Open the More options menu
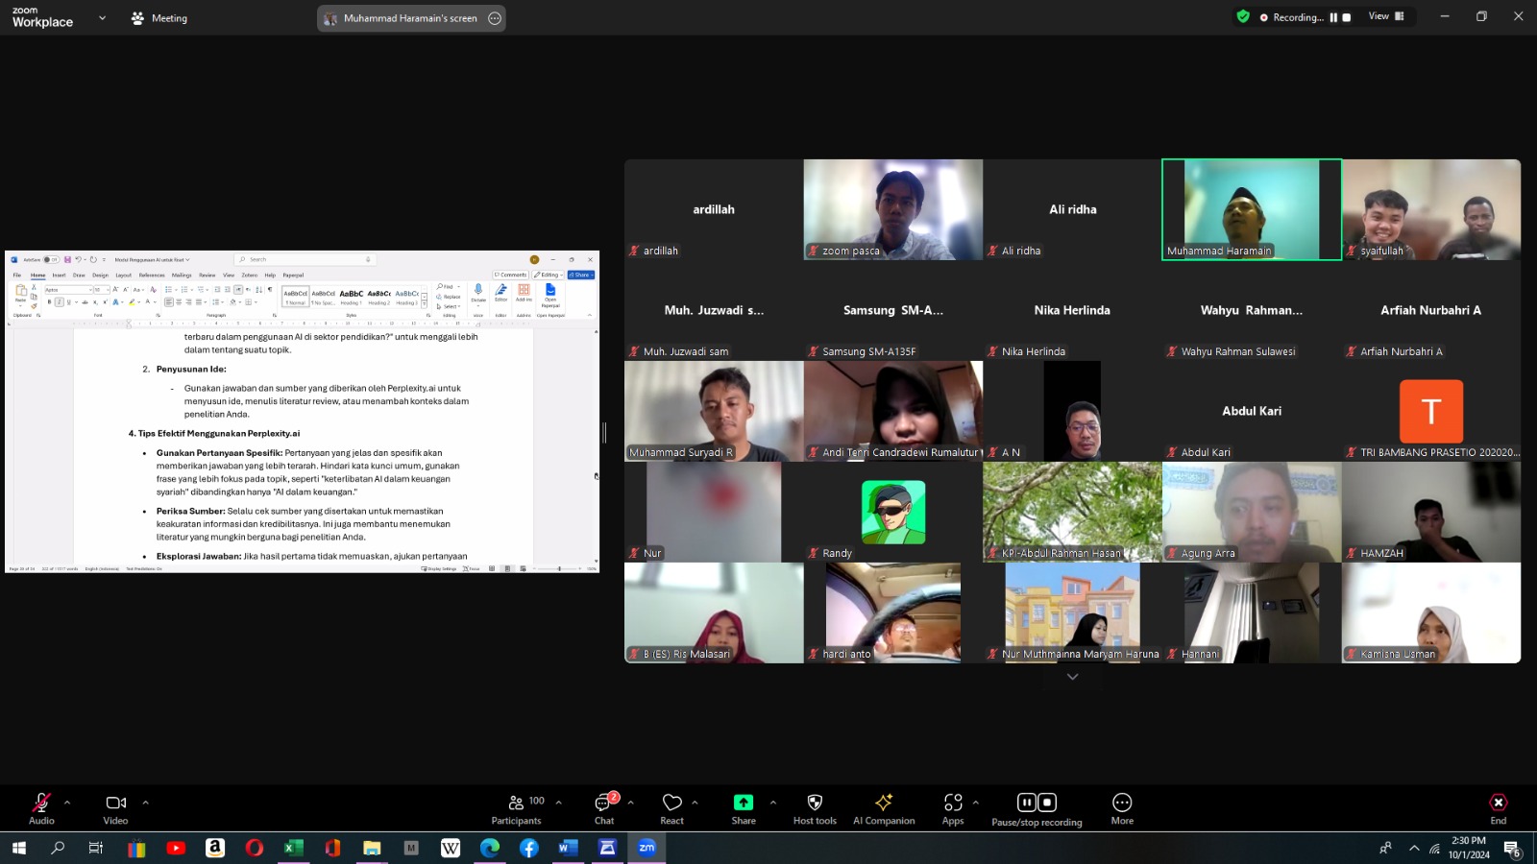 [x=1122, y=808]
